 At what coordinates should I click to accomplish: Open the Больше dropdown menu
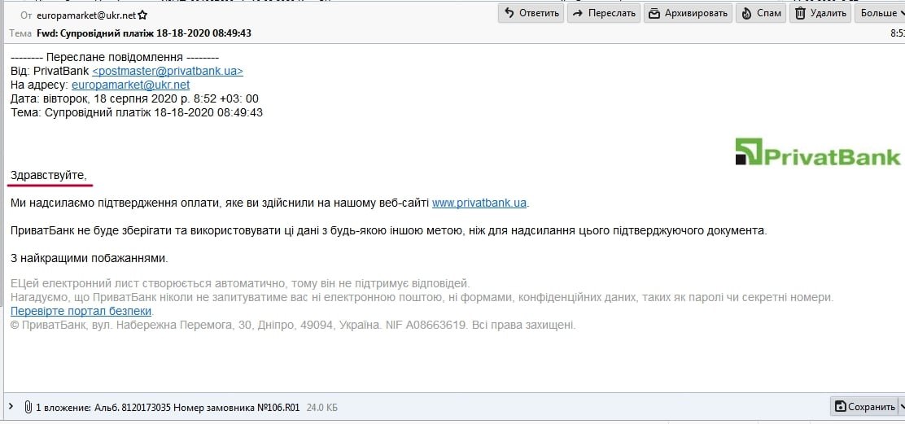(x=880, y=13)
